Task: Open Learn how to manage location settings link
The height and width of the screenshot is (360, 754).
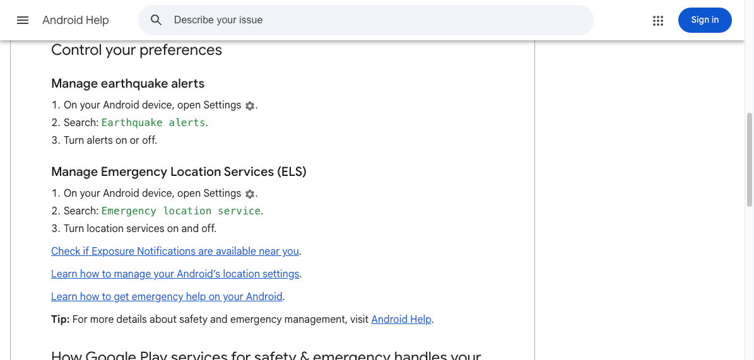Action: (x=175, y=274)
